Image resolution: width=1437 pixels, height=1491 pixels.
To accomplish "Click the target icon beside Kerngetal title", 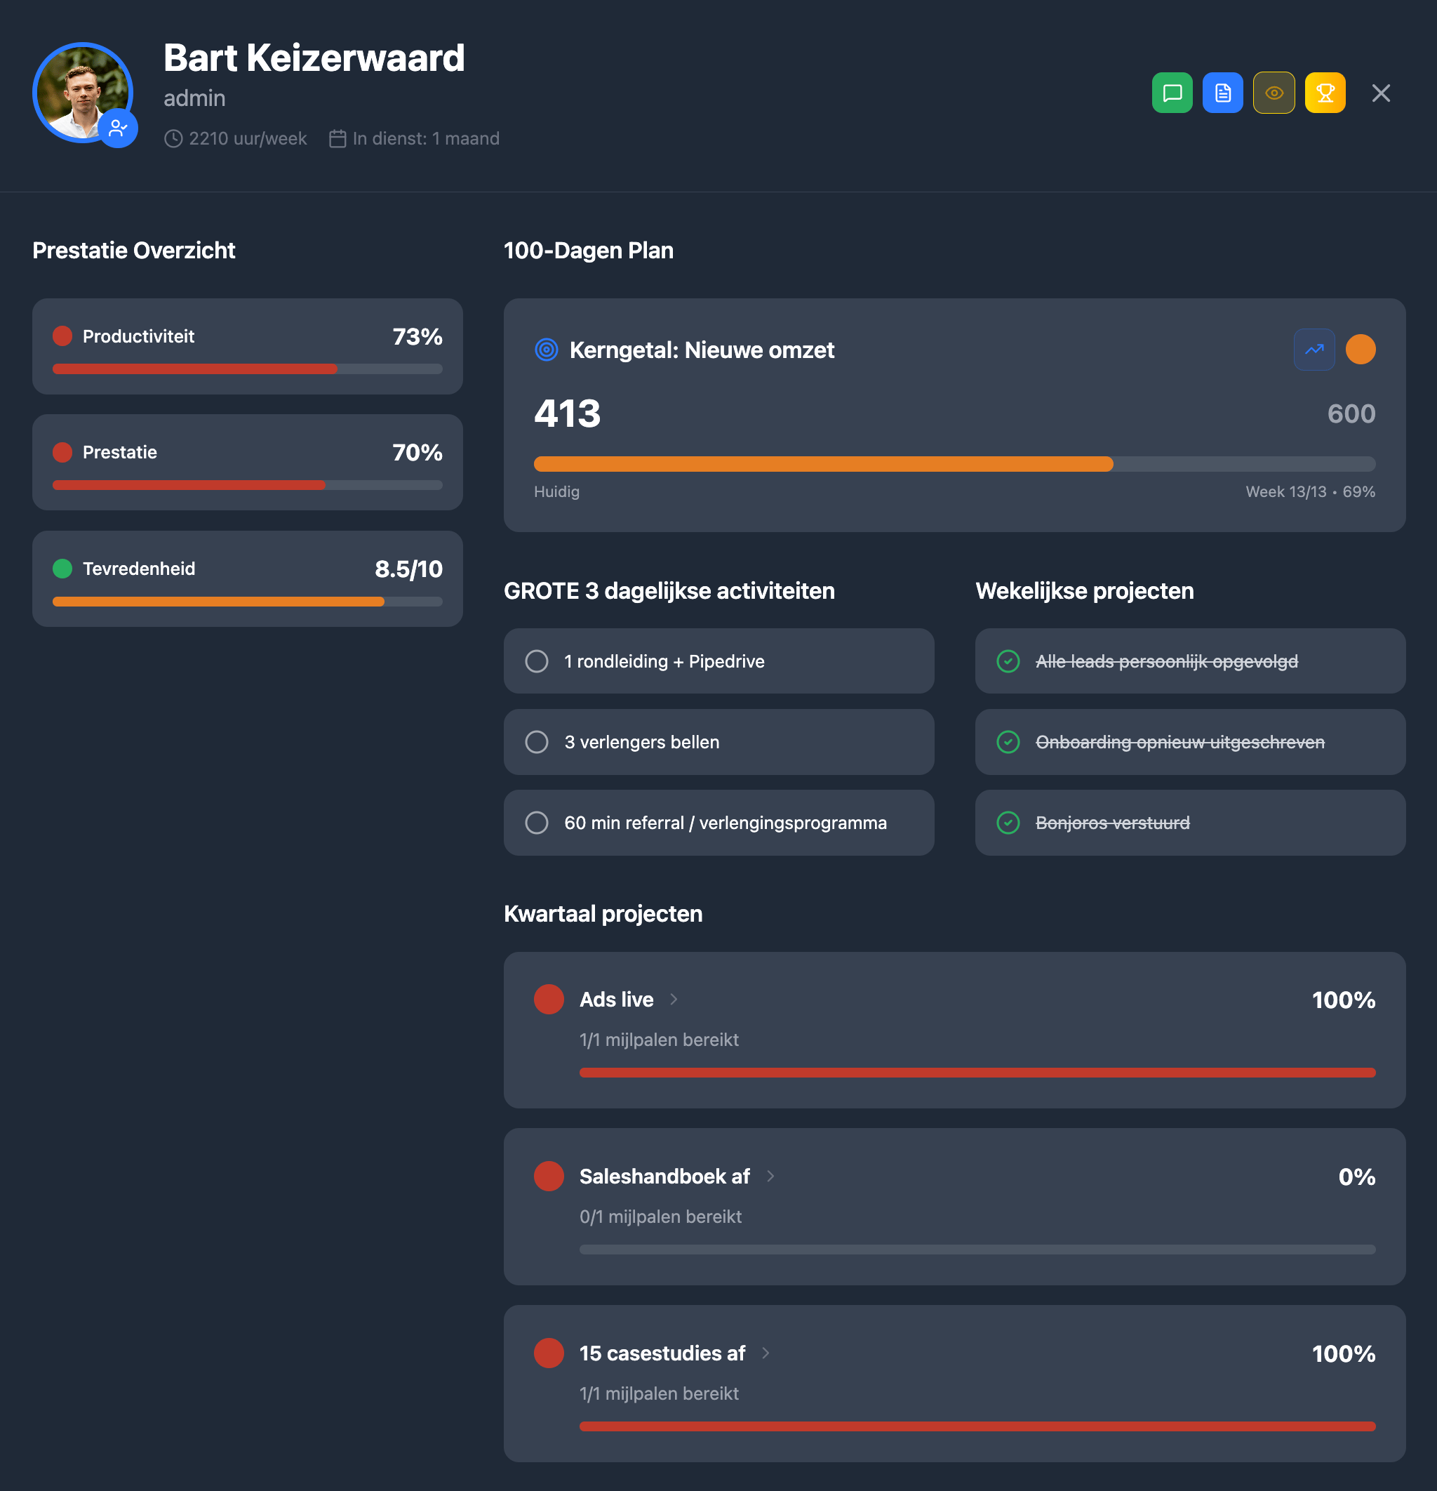I will [x=546, y=350].
